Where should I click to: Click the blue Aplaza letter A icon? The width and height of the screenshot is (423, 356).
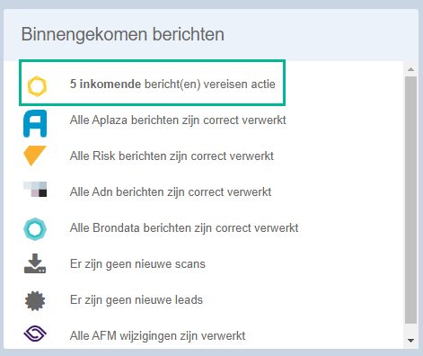[35, 123]
